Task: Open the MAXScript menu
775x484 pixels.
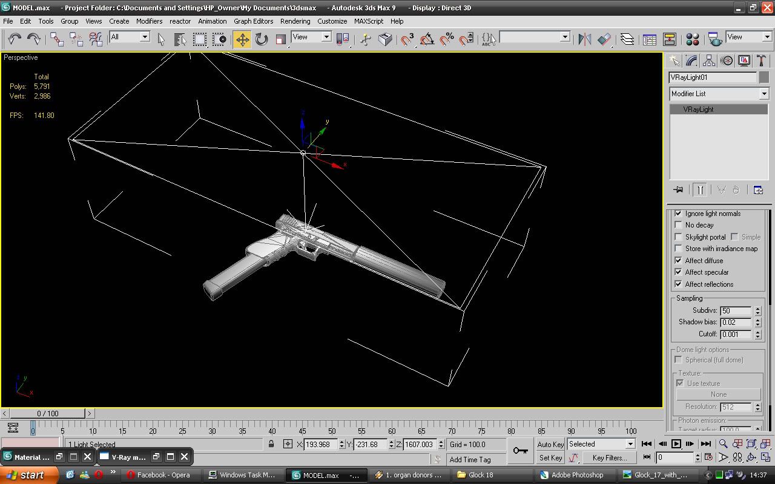Action: (369, 21)
